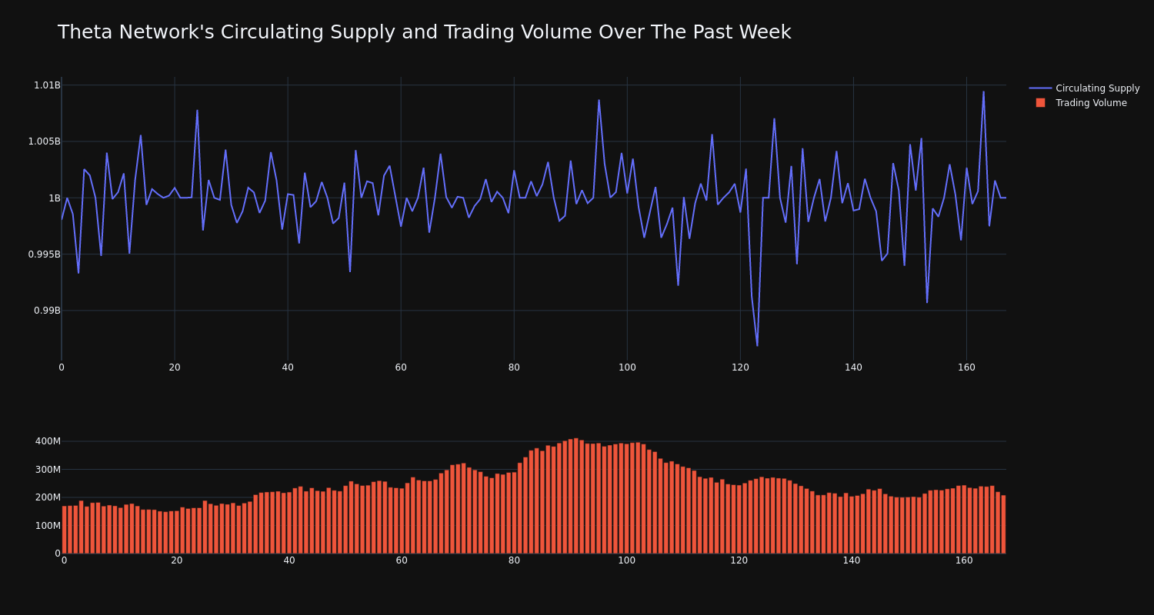Click the upper chart x-axis label 140

[853, 367]
